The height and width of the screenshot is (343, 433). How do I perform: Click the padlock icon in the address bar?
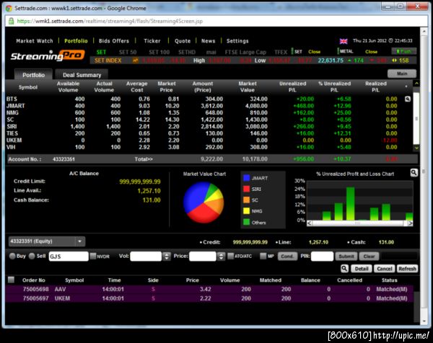click(x=11, y=21)
